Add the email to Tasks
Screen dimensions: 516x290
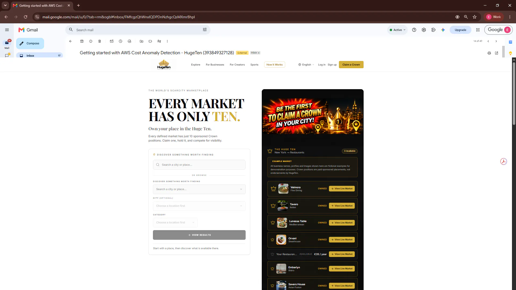coord(129,41)
